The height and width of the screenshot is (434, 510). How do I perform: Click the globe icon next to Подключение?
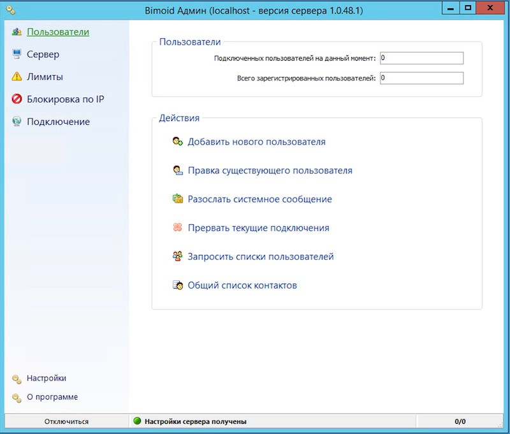click(x=17, y=122)
